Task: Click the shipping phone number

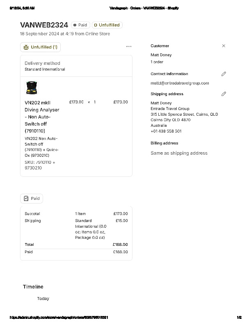Action: point(166,131)
